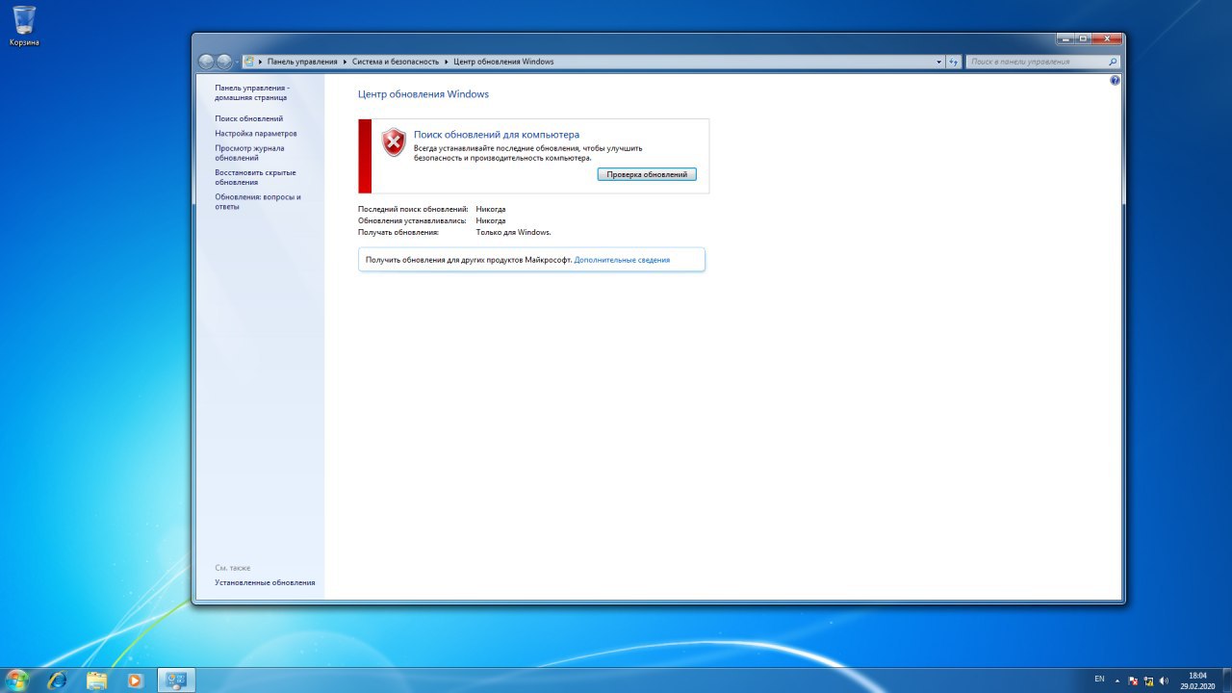Open Обновления: вопросы и ответы link

pyautogui.click(x=258, y=201)
